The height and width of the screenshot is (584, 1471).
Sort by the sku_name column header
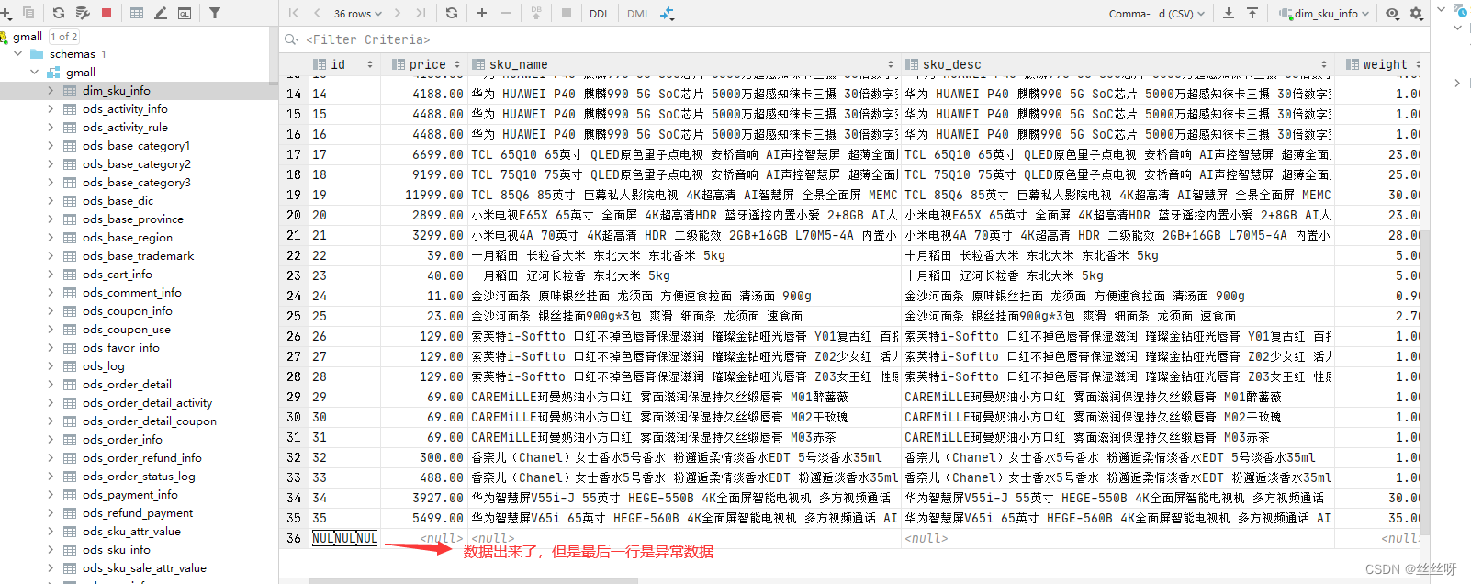pyautogui.click(x=682, y=64)
